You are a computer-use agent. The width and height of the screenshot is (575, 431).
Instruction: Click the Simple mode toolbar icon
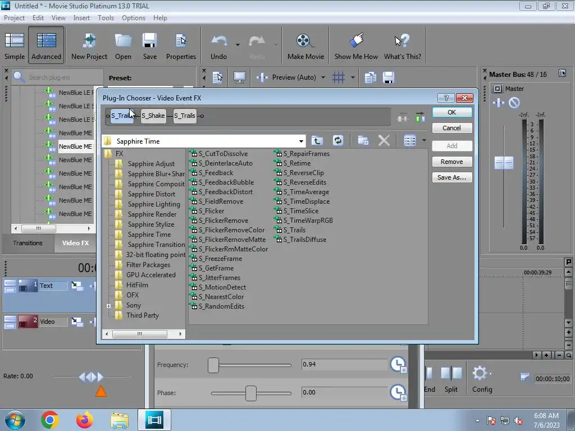click(15, 45)
